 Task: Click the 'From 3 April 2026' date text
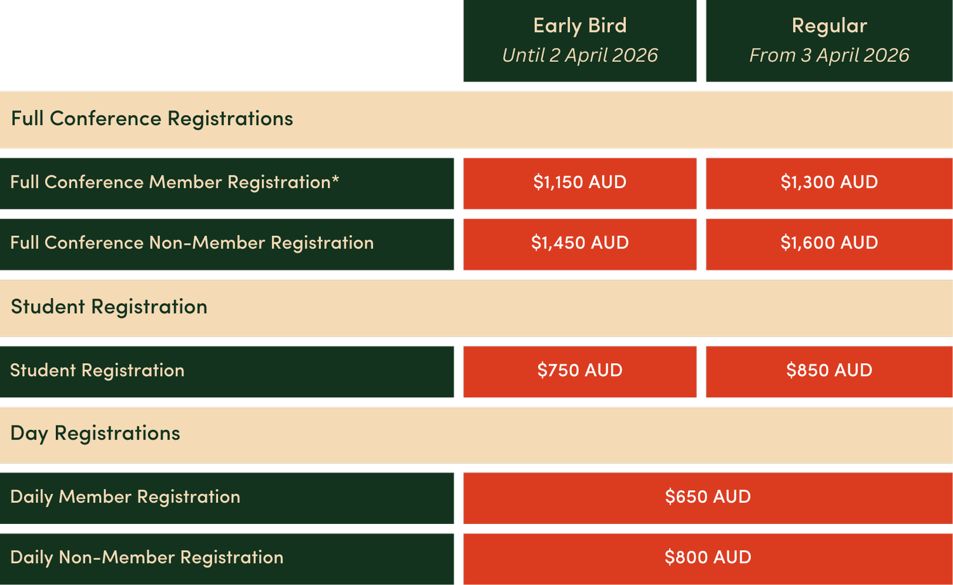[x=829, y=55]
